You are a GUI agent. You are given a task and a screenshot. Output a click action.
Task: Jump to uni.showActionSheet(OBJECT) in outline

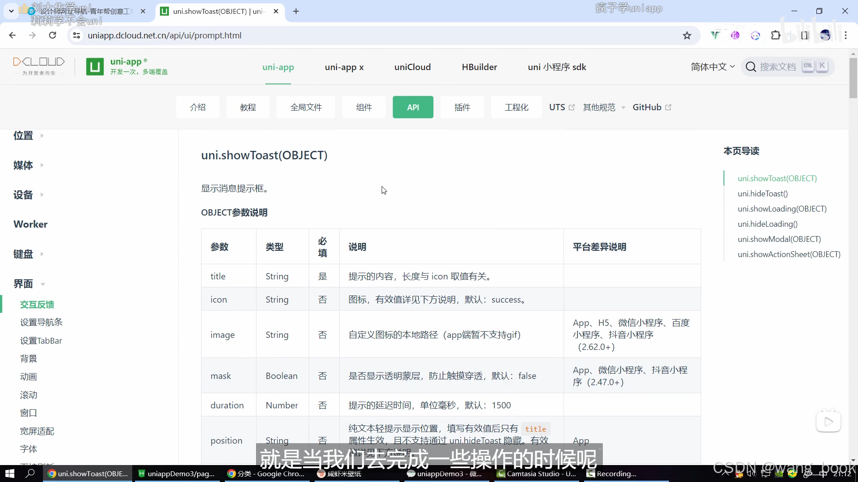[789, 254]
